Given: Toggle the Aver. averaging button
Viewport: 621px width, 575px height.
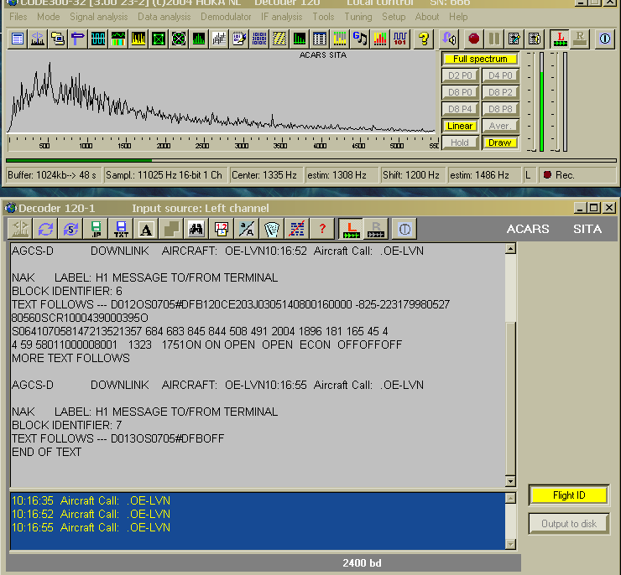Looking at the screenshot, I should 500,126.
